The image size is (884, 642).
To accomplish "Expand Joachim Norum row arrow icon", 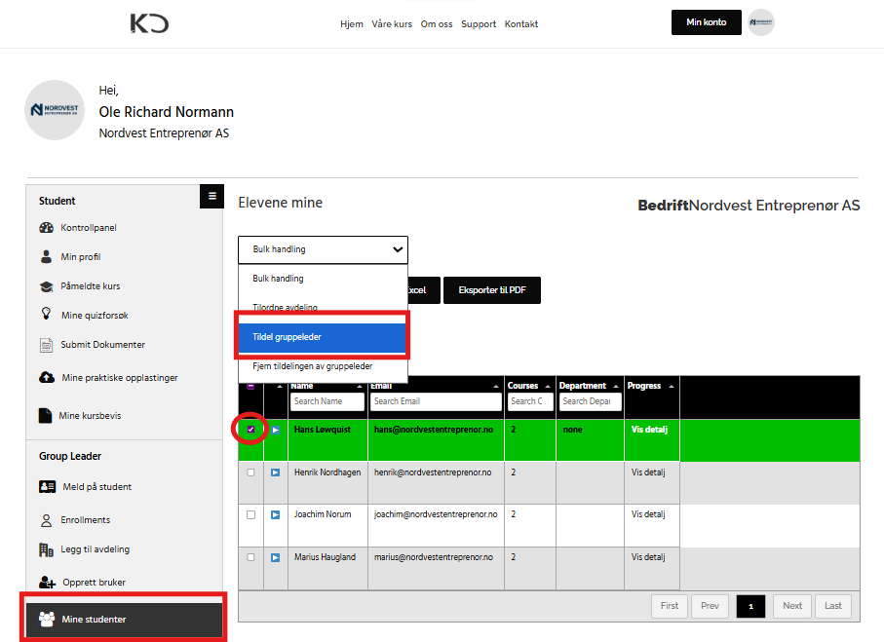I will coord(276,514).
